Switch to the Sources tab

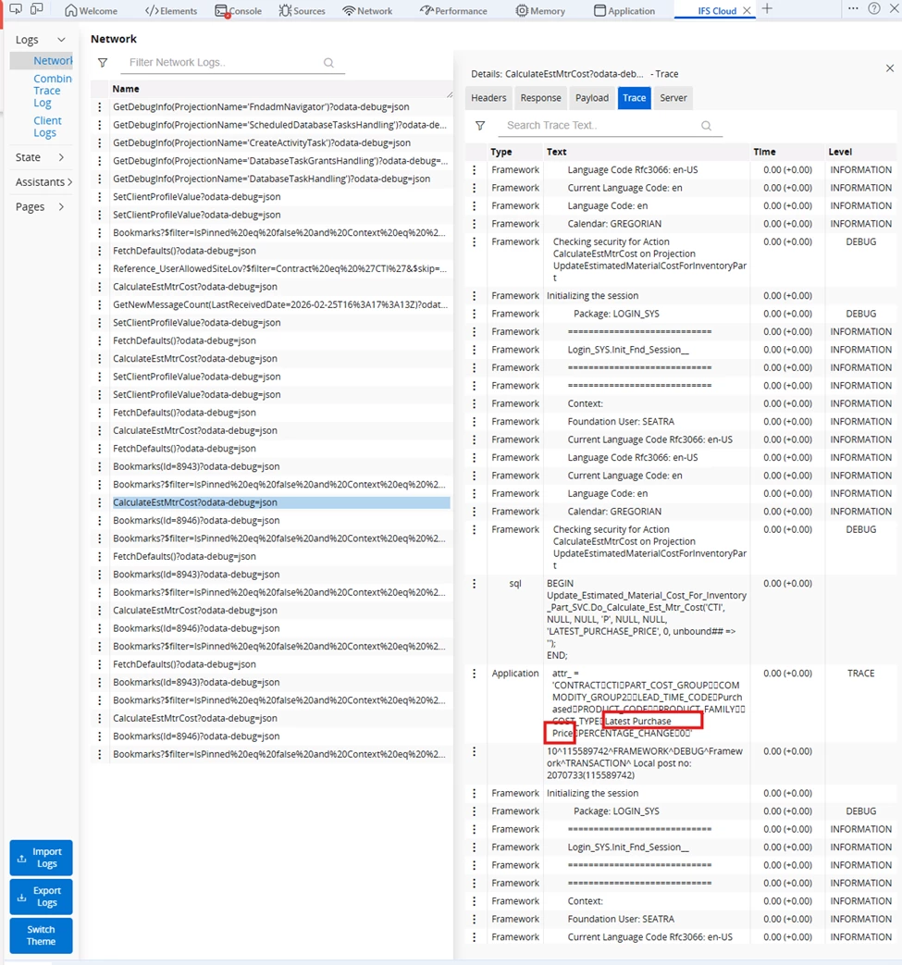click(x=302, y=10)
